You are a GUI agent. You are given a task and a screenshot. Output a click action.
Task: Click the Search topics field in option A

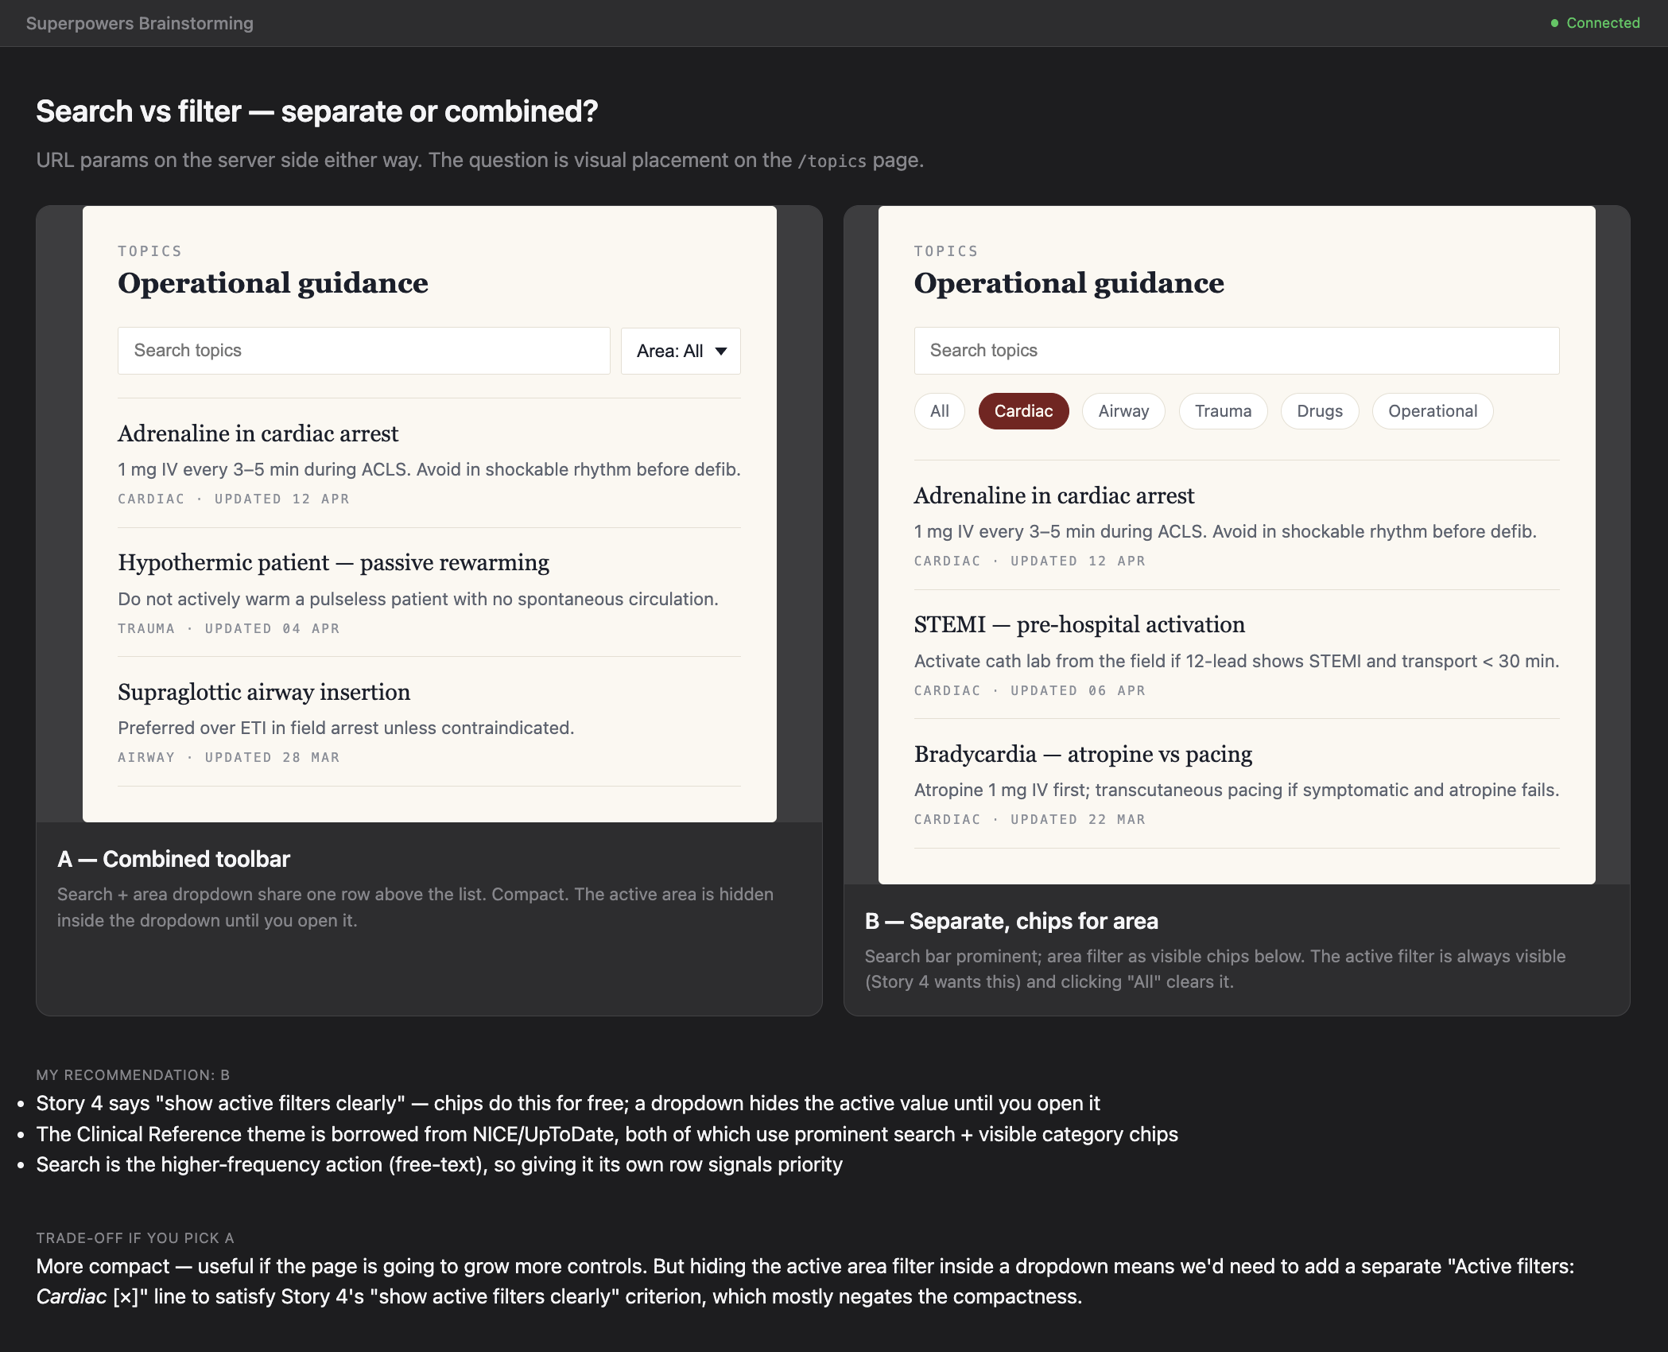tap(364, 351)
